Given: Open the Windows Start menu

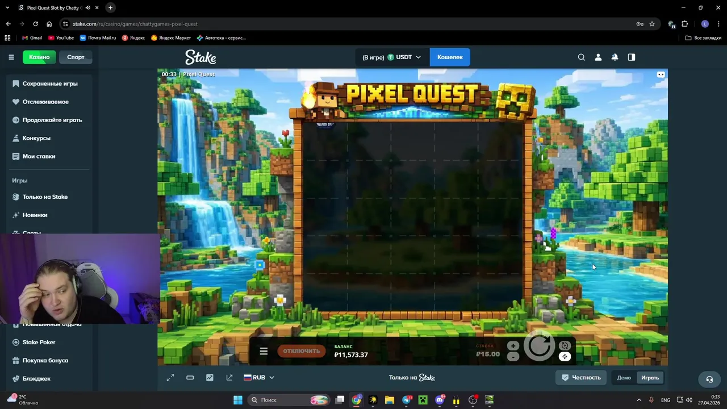Looking at the screenshot, I should coord(238,400).
